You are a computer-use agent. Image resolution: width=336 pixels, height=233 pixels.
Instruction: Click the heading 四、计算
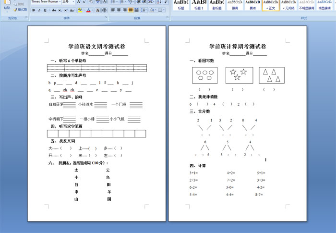198,166
